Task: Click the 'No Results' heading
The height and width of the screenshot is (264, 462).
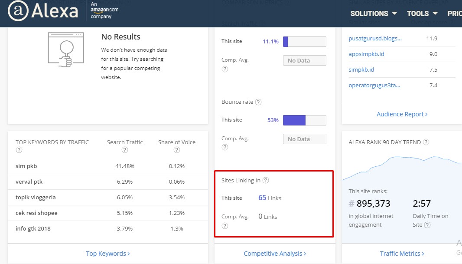Action: [121, 36]
